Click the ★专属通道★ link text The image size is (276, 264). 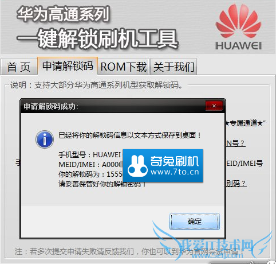246,123
